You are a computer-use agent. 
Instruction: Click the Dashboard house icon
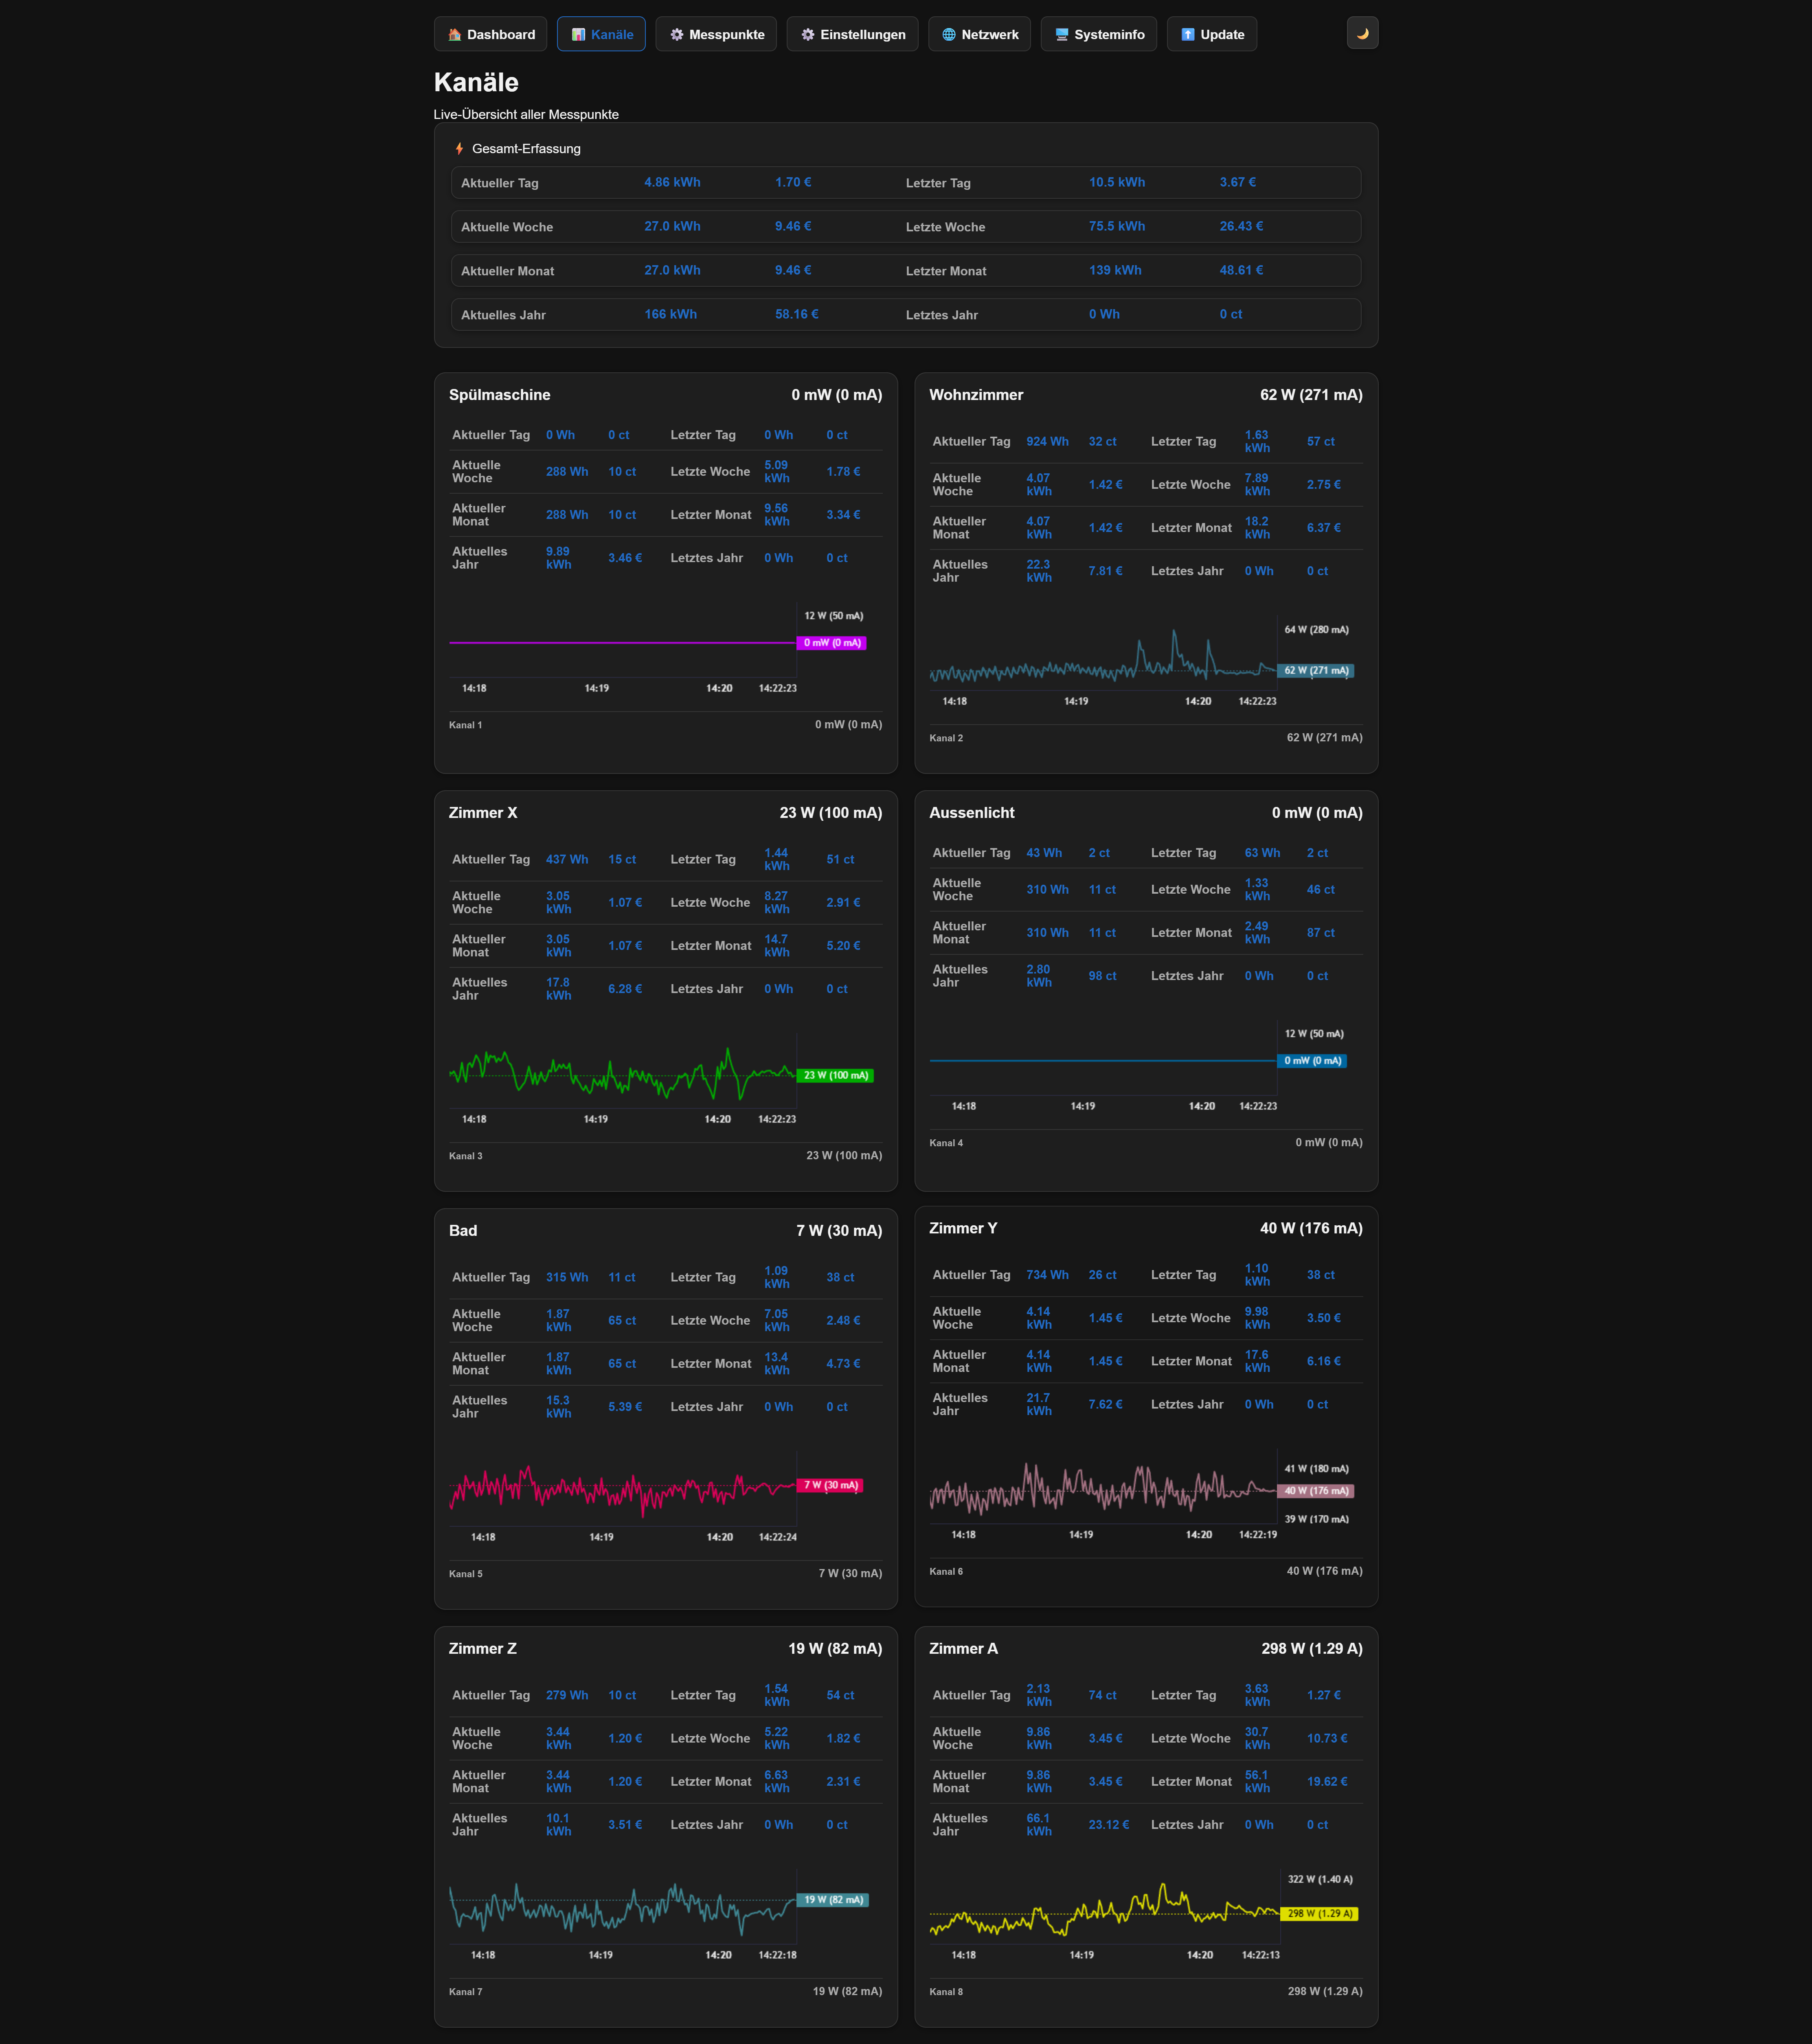[455, 34]
